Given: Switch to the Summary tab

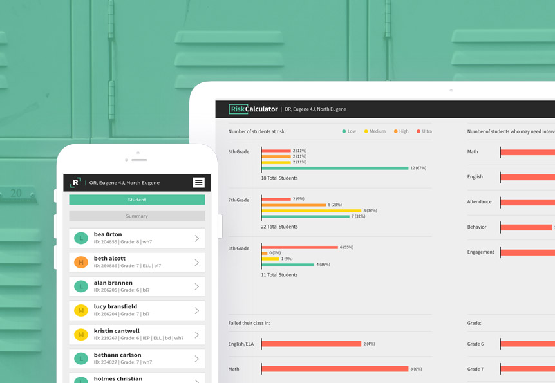Looking at the screenshot, I should pos(137,216).
